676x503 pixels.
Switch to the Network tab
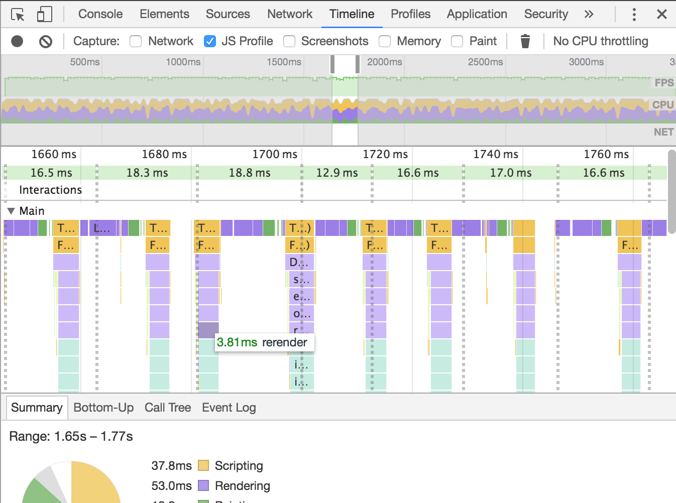pos(290,14)
